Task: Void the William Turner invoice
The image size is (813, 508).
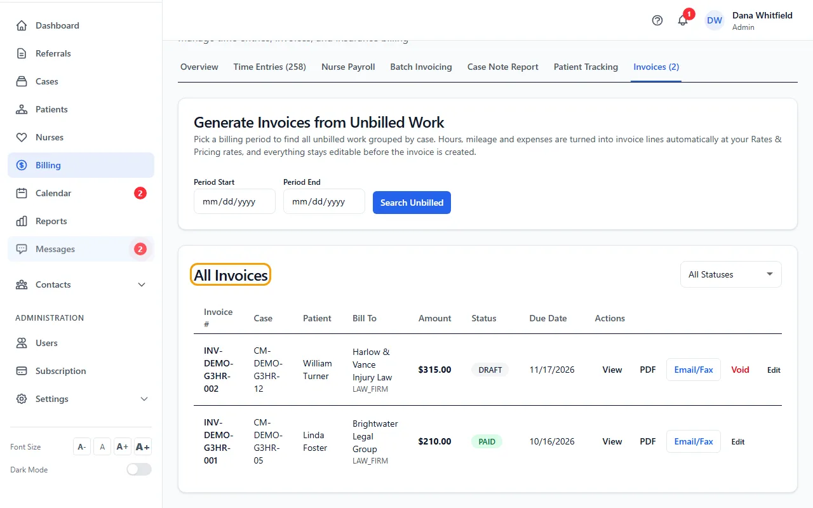Action: [740, 370]
